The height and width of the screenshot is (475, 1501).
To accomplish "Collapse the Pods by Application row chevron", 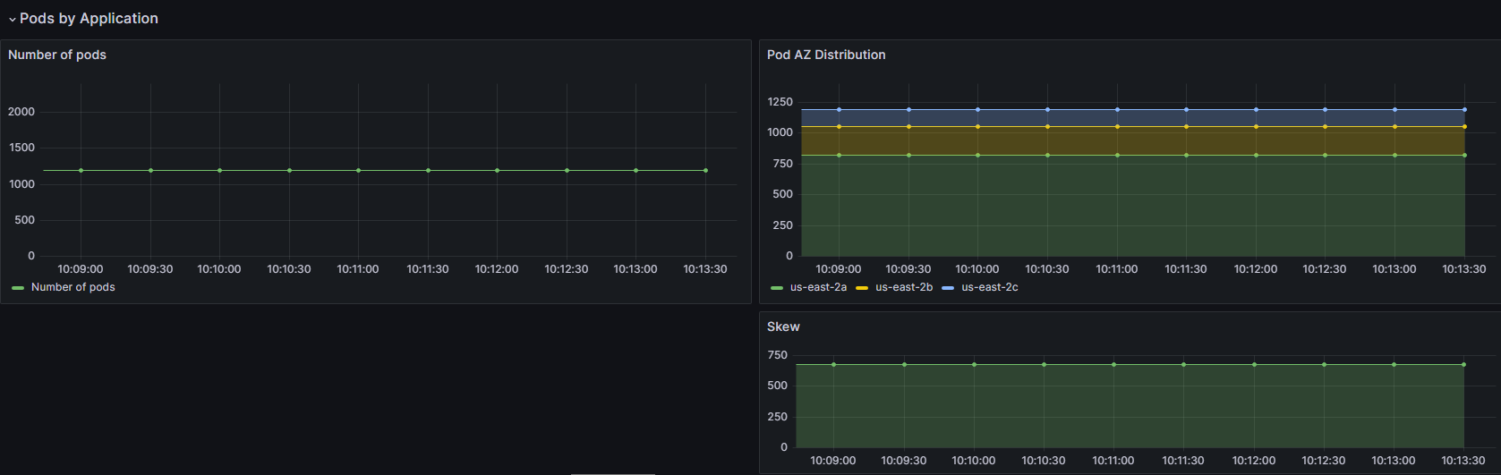I will [x=12, y=19].
